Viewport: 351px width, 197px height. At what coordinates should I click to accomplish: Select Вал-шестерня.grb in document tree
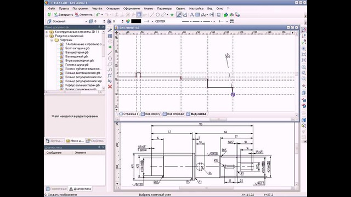tap(77, 53)
